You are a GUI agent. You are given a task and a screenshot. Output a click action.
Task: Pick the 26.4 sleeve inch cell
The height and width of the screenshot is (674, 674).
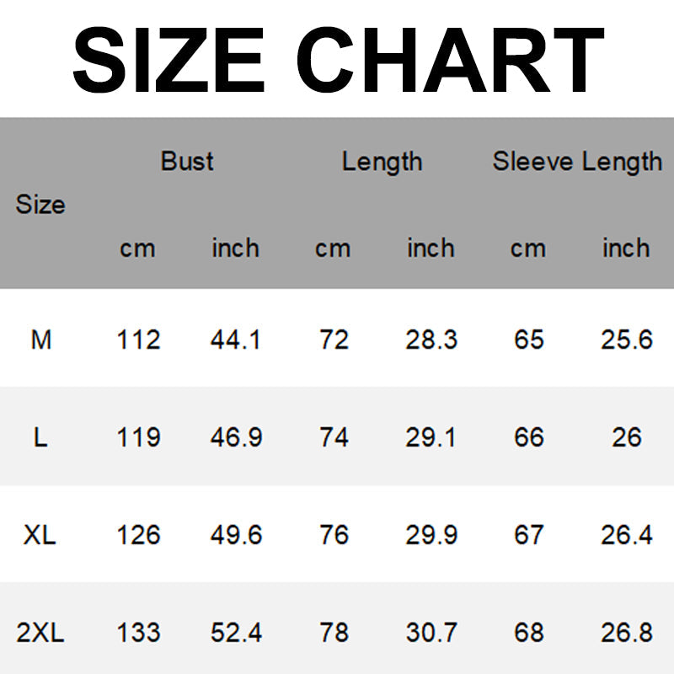click(x=627, y=535)
